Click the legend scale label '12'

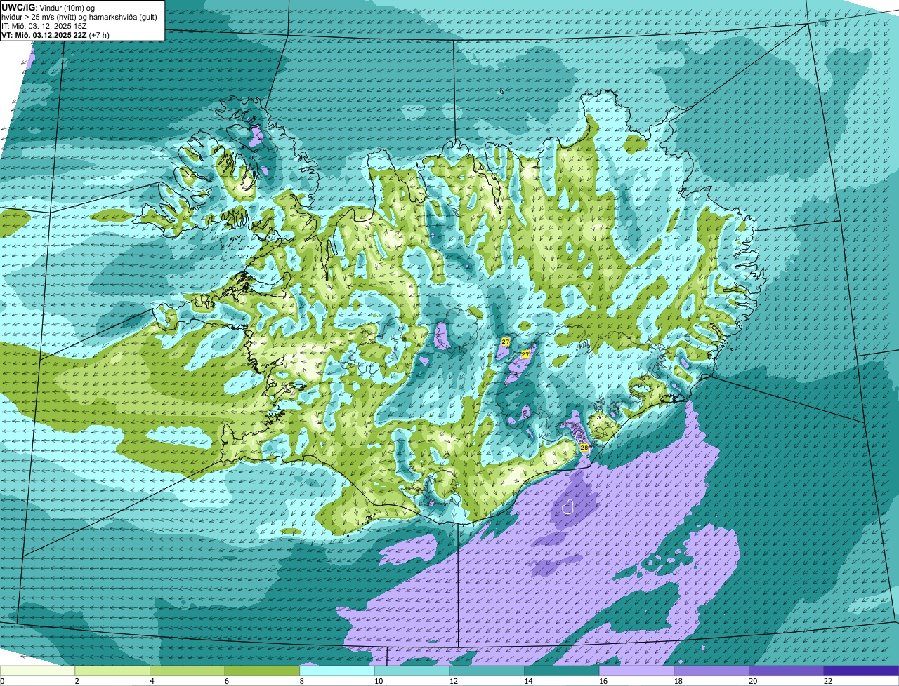(x=454, y=681)
